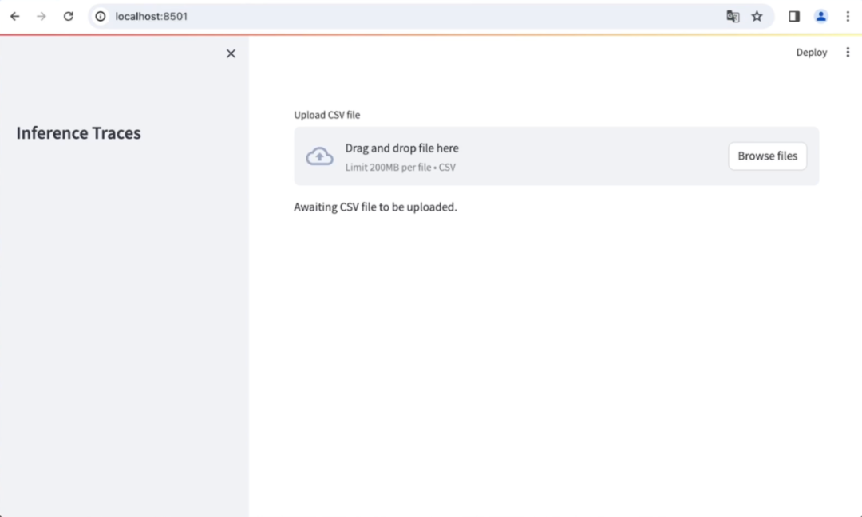Click the Inference Traces heading

tap(78, 133)
